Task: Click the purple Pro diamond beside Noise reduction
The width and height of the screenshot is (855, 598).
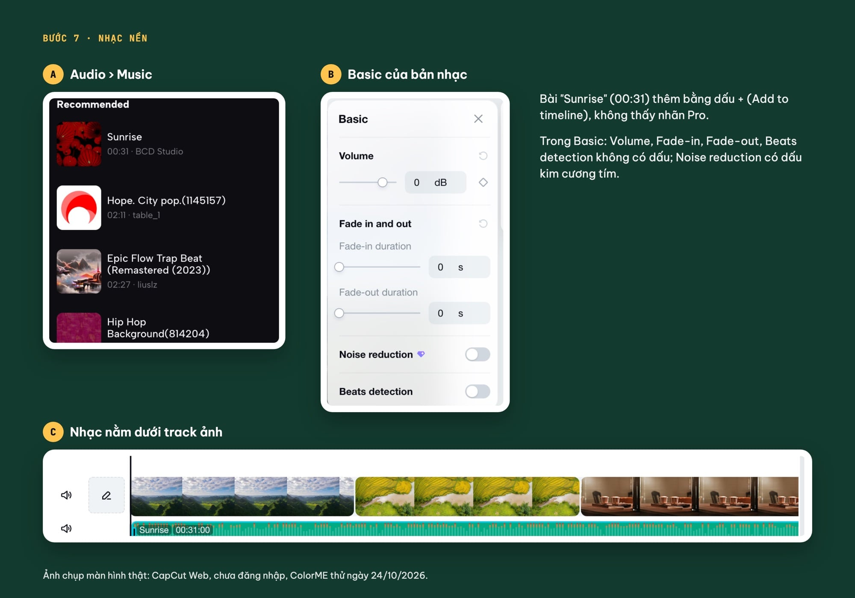Action: click(421, 354)
